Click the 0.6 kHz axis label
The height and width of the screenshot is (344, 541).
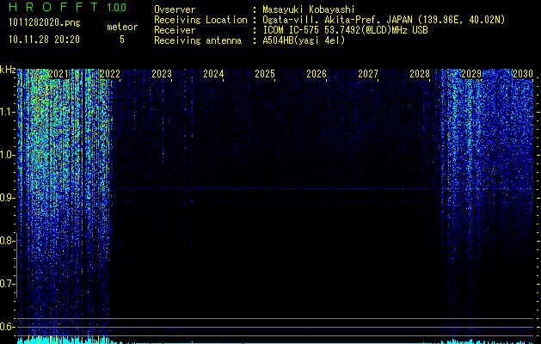click(7, 327)
